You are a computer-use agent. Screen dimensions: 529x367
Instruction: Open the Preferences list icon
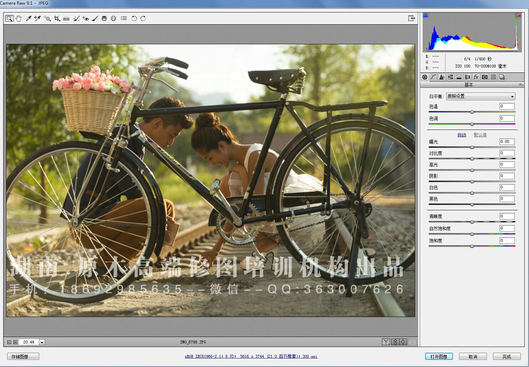point(124,18)
